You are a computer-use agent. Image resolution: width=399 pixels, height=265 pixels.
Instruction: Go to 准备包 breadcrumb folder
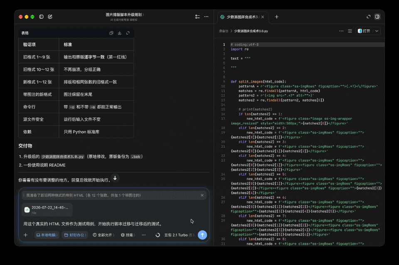tap(224, 31)
